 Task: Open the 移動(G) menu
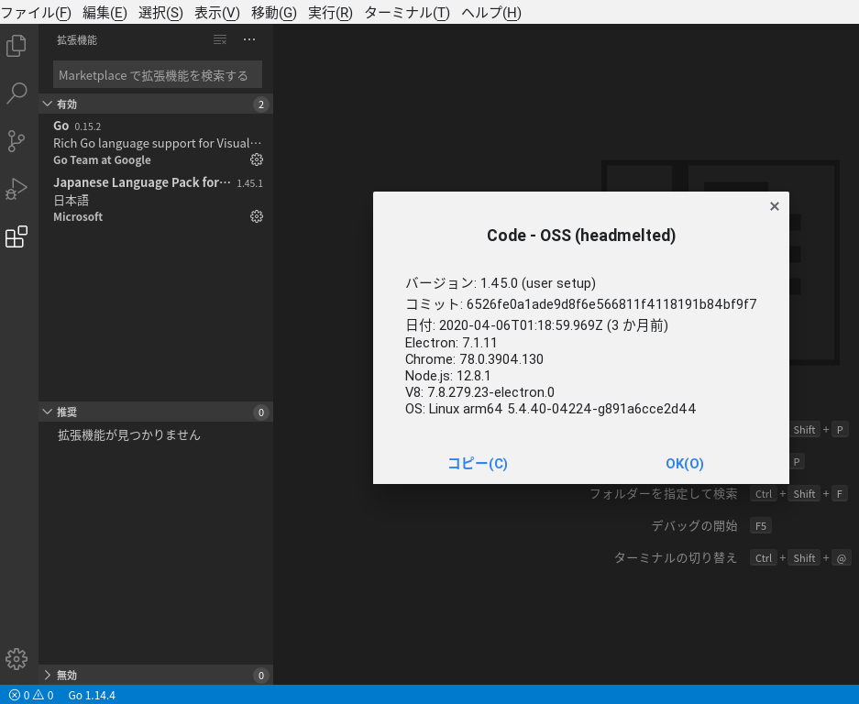[274, 13]
